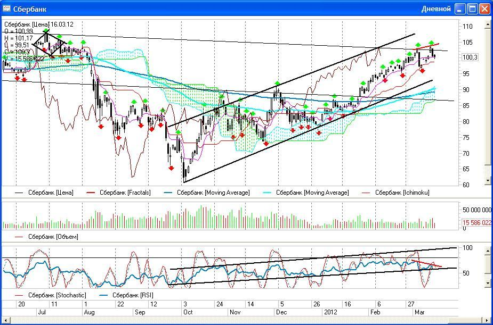The width and height of the screenshot is (493, 325).
Task: Click the 2012 year label on time axis
Action: 330,312
